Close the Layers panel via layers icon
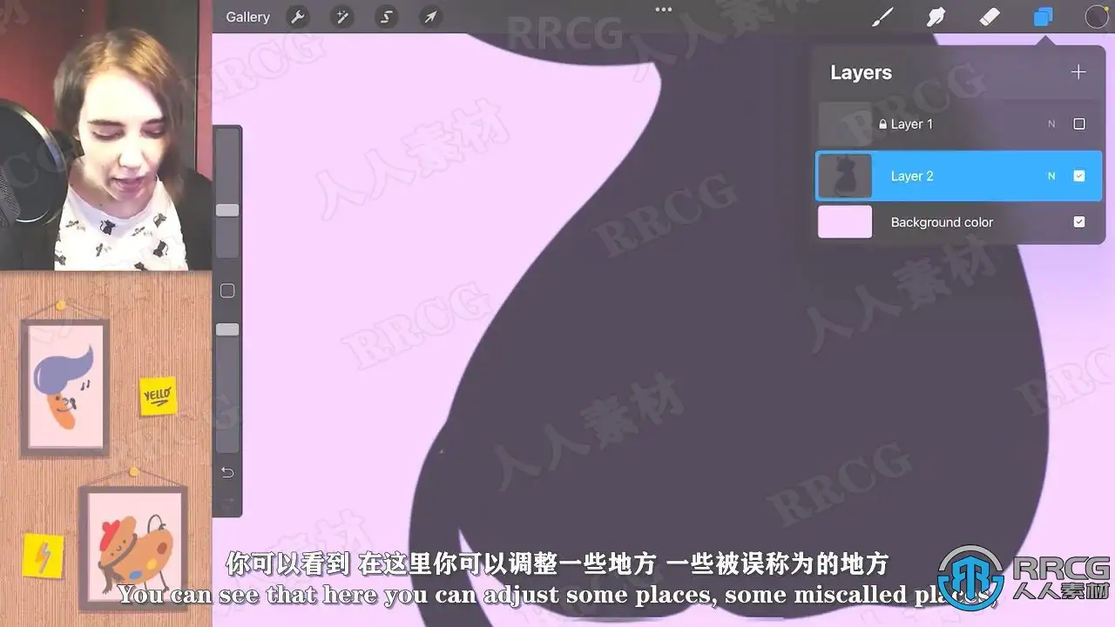The width and height of the screenshot is (1115, 627). coord(1043,17)
